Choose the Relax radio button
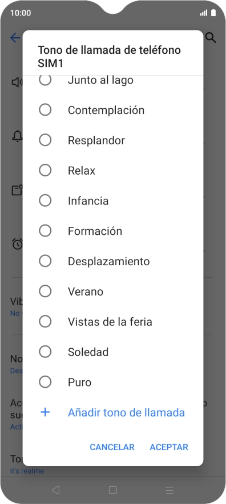Screen dimensions: 226x504 click(x=45, y=170)
